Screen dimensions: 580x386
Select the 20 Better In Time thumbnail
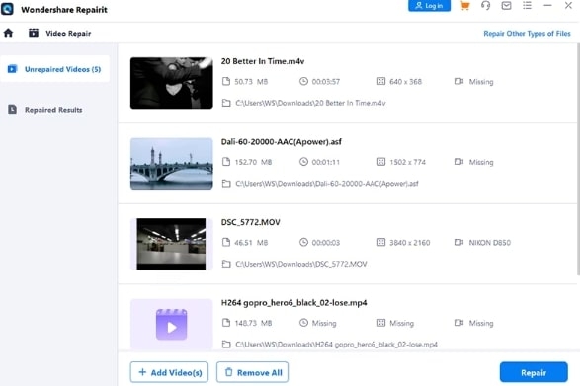point(172,83)
